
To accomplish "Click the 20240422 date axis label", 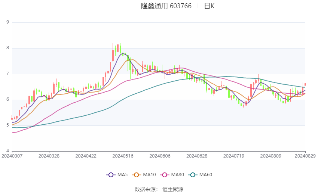I will click(86, 156).
